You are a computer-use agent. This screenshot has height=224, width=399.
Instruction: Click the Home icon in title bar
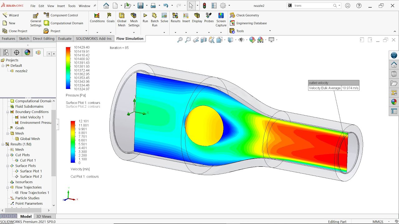pyautogui.click(x=106, y=6)
